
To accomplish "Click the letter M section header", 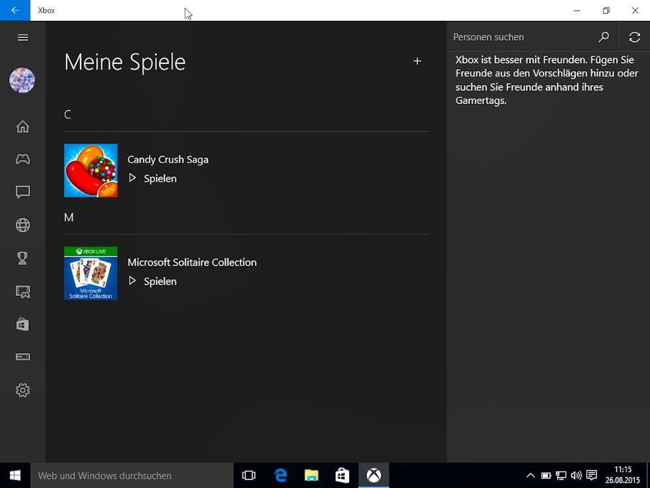I will click(69, 217).
